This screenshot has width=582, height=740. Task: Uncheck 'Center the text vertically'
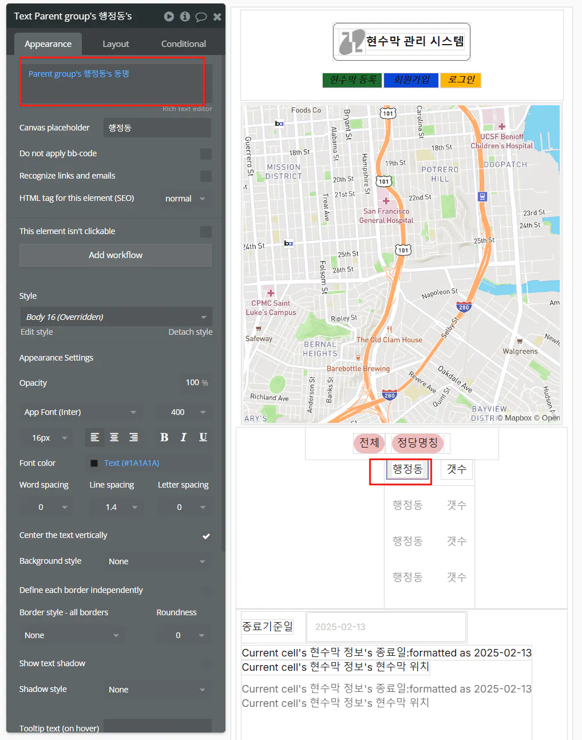coord(207,536)
